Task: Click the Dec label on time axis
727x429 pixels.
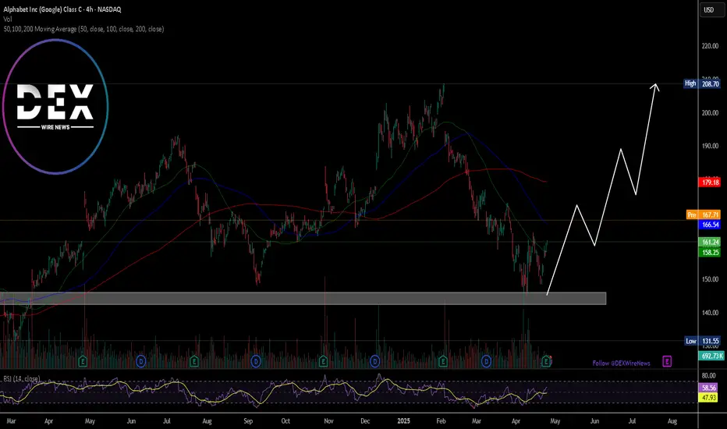Action: click(x=365, y=421)
